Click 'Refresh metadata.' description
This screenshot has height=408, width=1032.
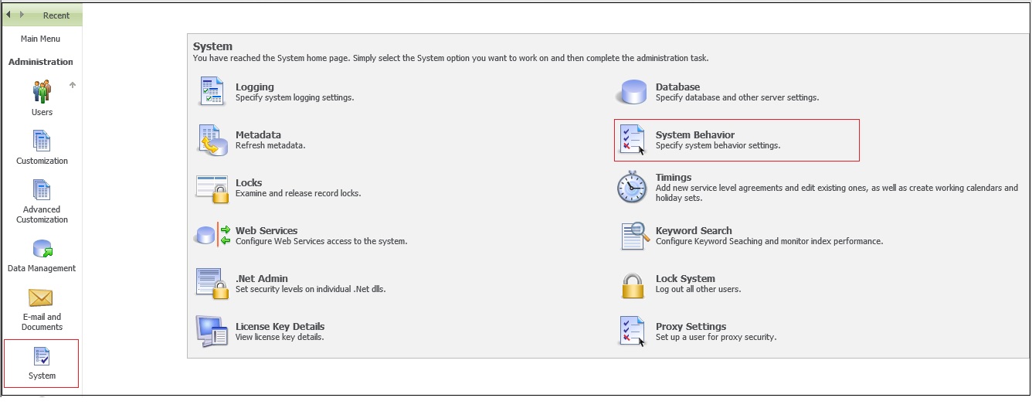pyautogui.click(x=270, y=145)
